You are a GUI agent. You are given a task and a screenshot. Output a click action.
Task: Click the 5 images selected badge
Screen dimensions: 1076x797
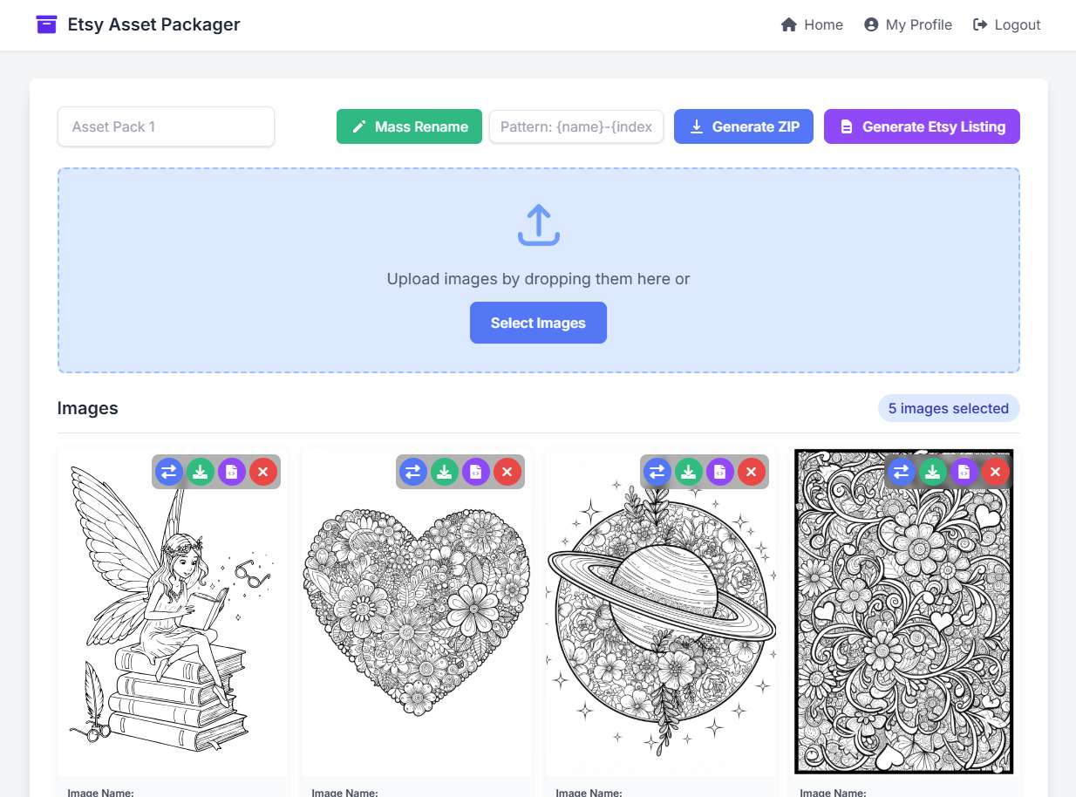click(949, 408)
